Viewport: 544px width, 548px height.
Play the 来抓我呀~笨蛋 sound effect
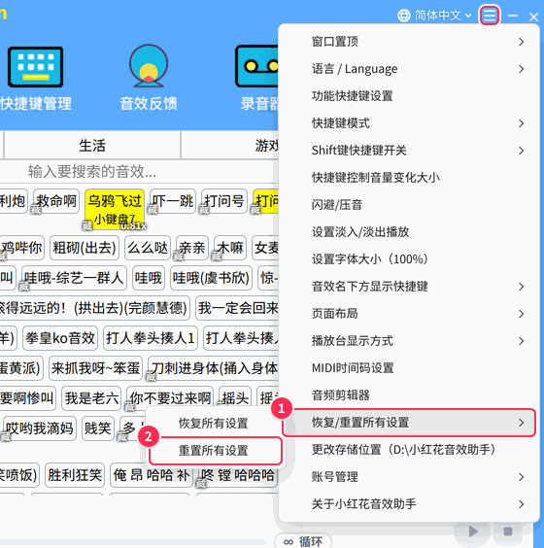[96, 368]
